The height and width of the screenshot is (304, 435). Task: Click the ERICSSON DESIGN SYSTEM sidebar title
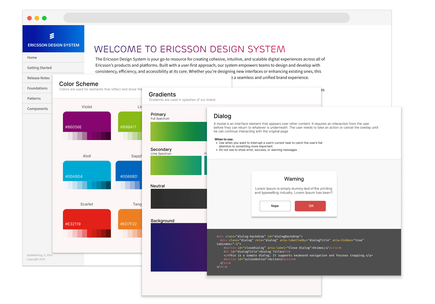(54, 45)
